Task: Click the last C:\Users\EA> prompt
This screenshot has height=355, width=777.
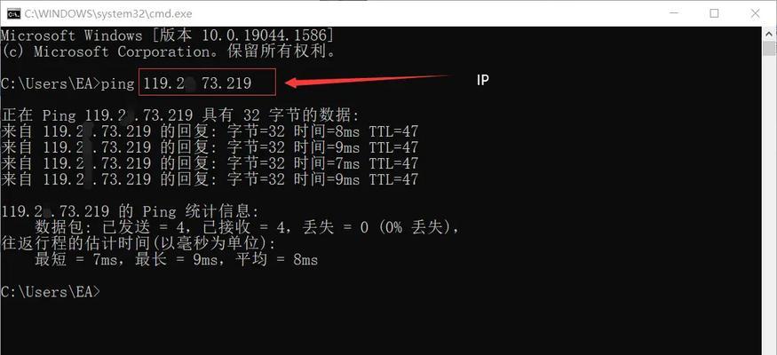Action: (x=50, y=292)
